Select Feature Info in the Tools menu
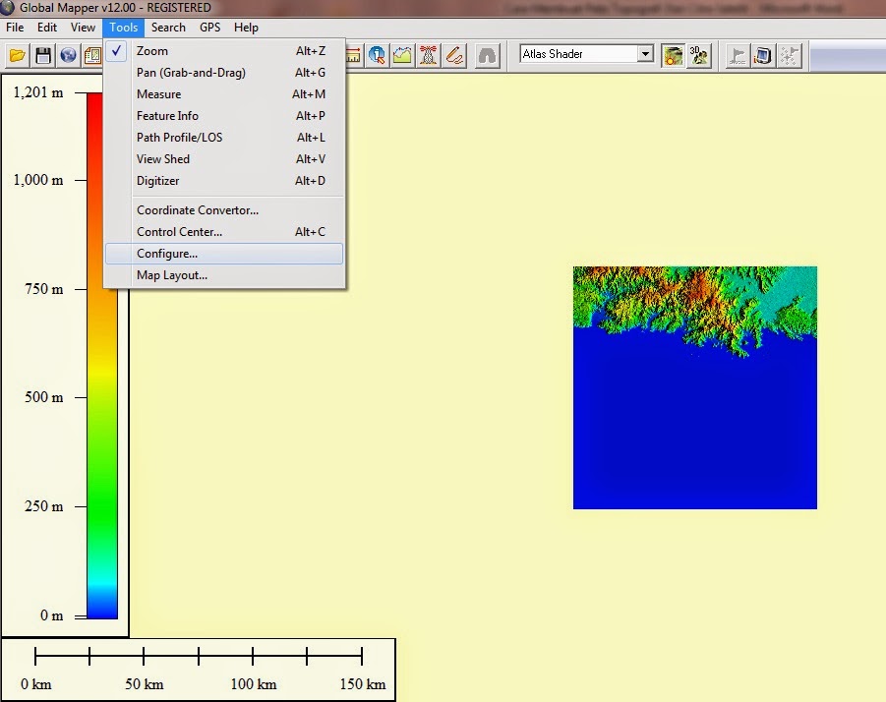 tap(224, 116)
